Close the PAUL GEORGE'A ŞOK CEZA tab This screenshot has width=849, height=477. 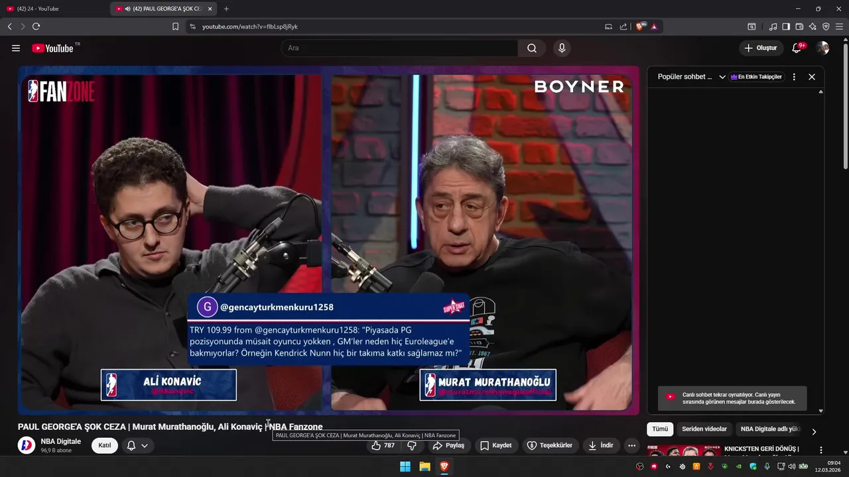pyautogui.click(x=210, y=9)
